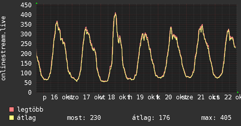Click the onlinestream.live vertical axis title
The image size is (241, 126).
[4, 48]
